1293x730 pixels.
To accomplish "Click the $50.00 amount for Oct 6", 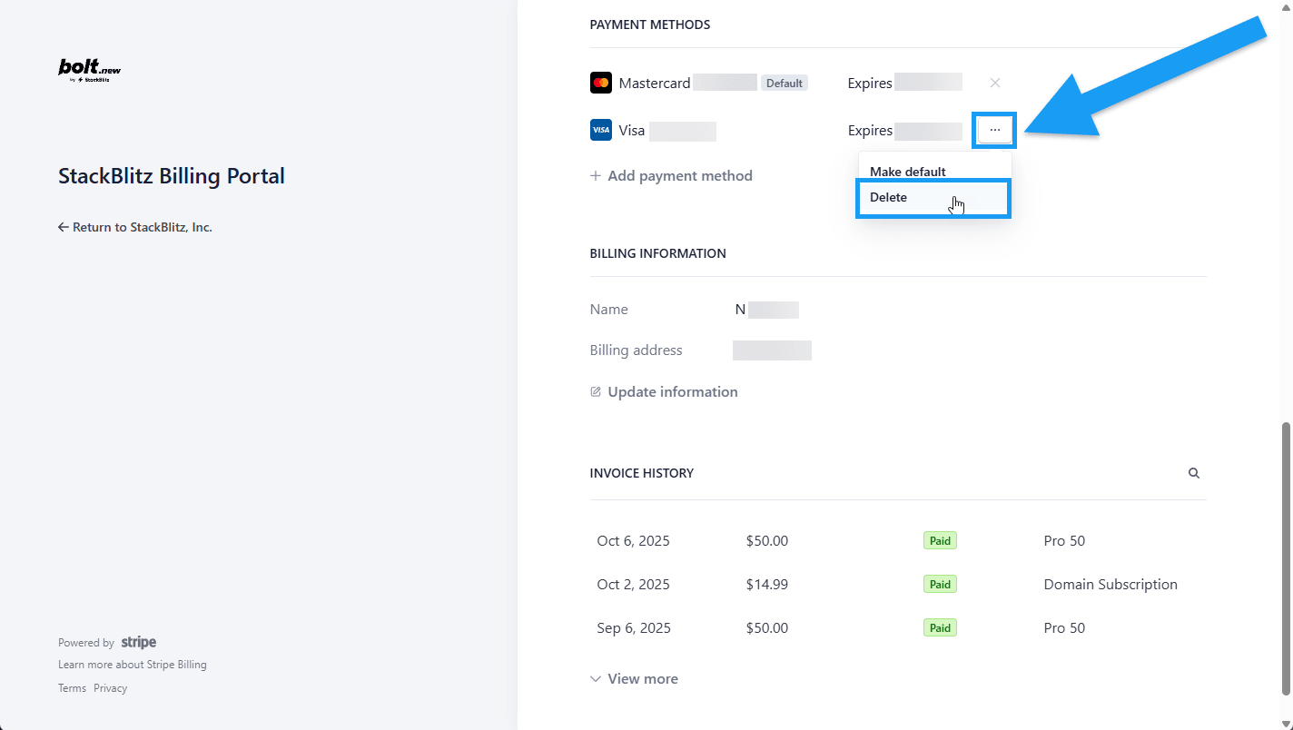I will [x=767, y=540].
